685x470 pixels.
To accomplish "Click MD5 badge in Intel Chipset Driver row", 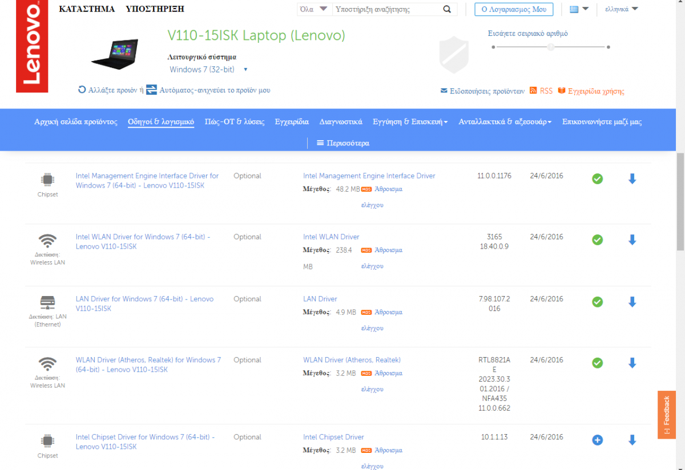I will coord(366,450).
